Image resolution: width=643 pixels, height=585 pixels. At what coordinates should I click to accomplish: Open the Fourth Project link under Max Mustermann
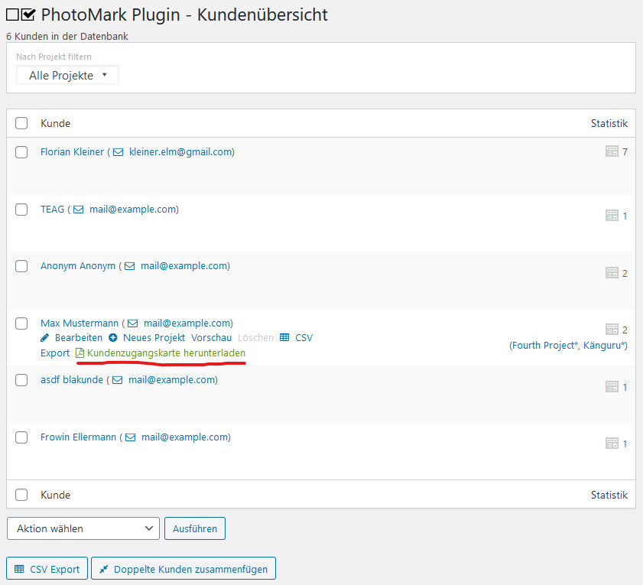point(544,346)
